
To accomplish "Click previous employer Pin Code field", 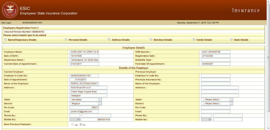I will (216, 107).
